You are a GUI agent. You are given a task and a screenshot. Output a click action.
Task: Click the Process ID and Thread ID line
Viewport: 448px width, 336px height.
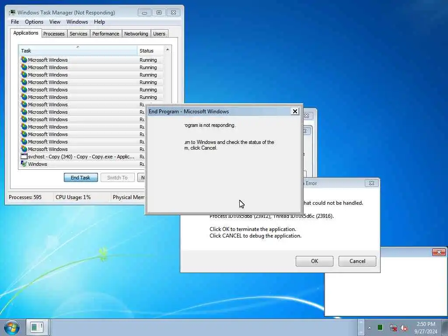tap(271, 216)
